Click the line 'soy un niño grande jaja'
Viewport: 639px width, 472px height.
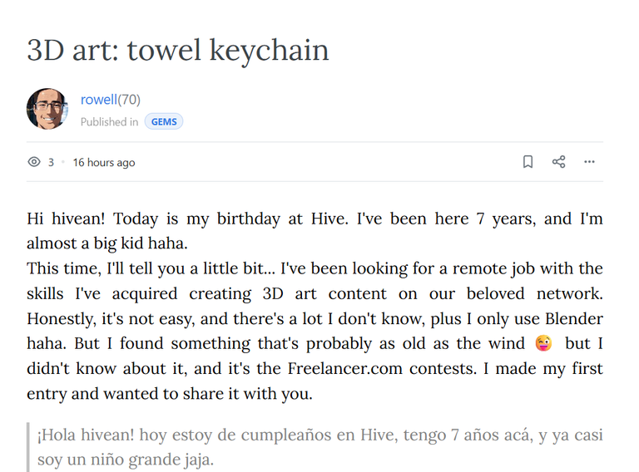[x=125, y=460]
